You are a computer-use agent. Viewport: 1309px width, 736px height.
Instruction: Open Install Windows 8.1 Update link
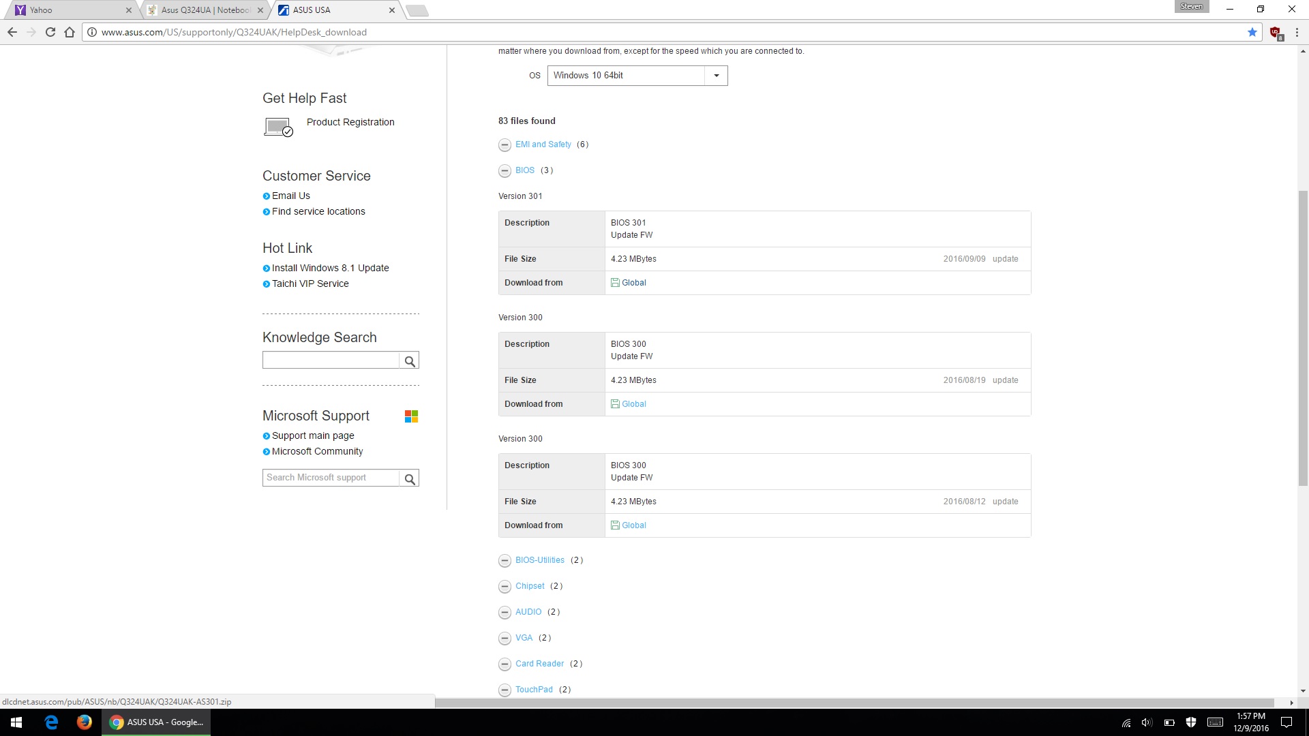pos(331,268)
